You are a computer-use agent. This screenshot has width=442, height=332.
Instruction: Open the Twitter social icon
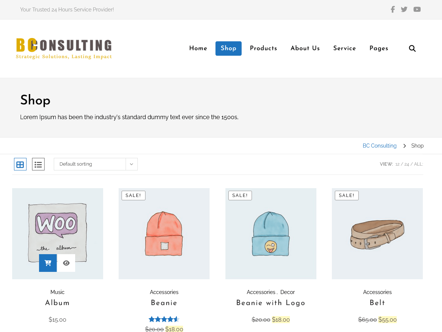(404, 9)
